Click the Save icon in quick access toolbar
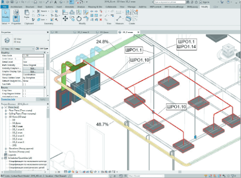 pyautogui.click(x=12, y=2)
